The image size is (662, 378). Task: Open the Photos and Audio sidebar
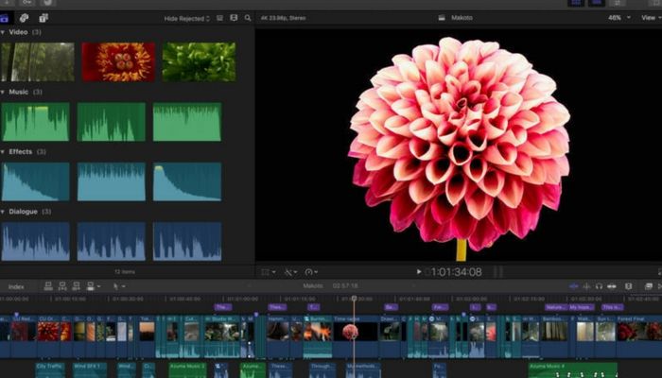tap(24, 18)
